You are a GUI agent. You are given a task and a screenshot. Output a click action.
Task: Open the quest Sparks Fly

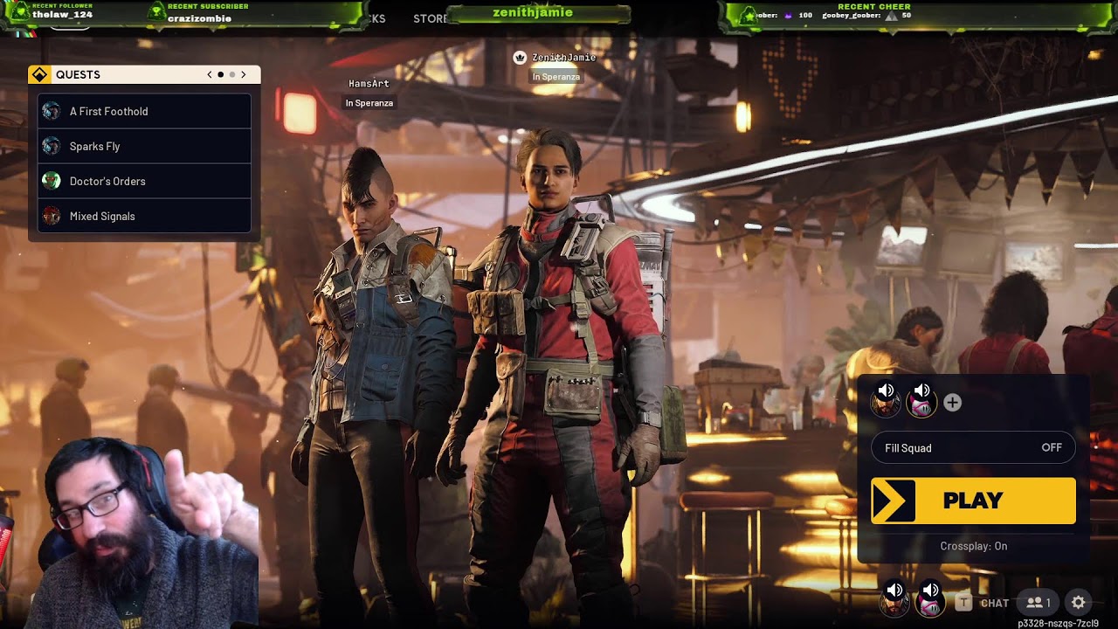click(x=145, y=146)
